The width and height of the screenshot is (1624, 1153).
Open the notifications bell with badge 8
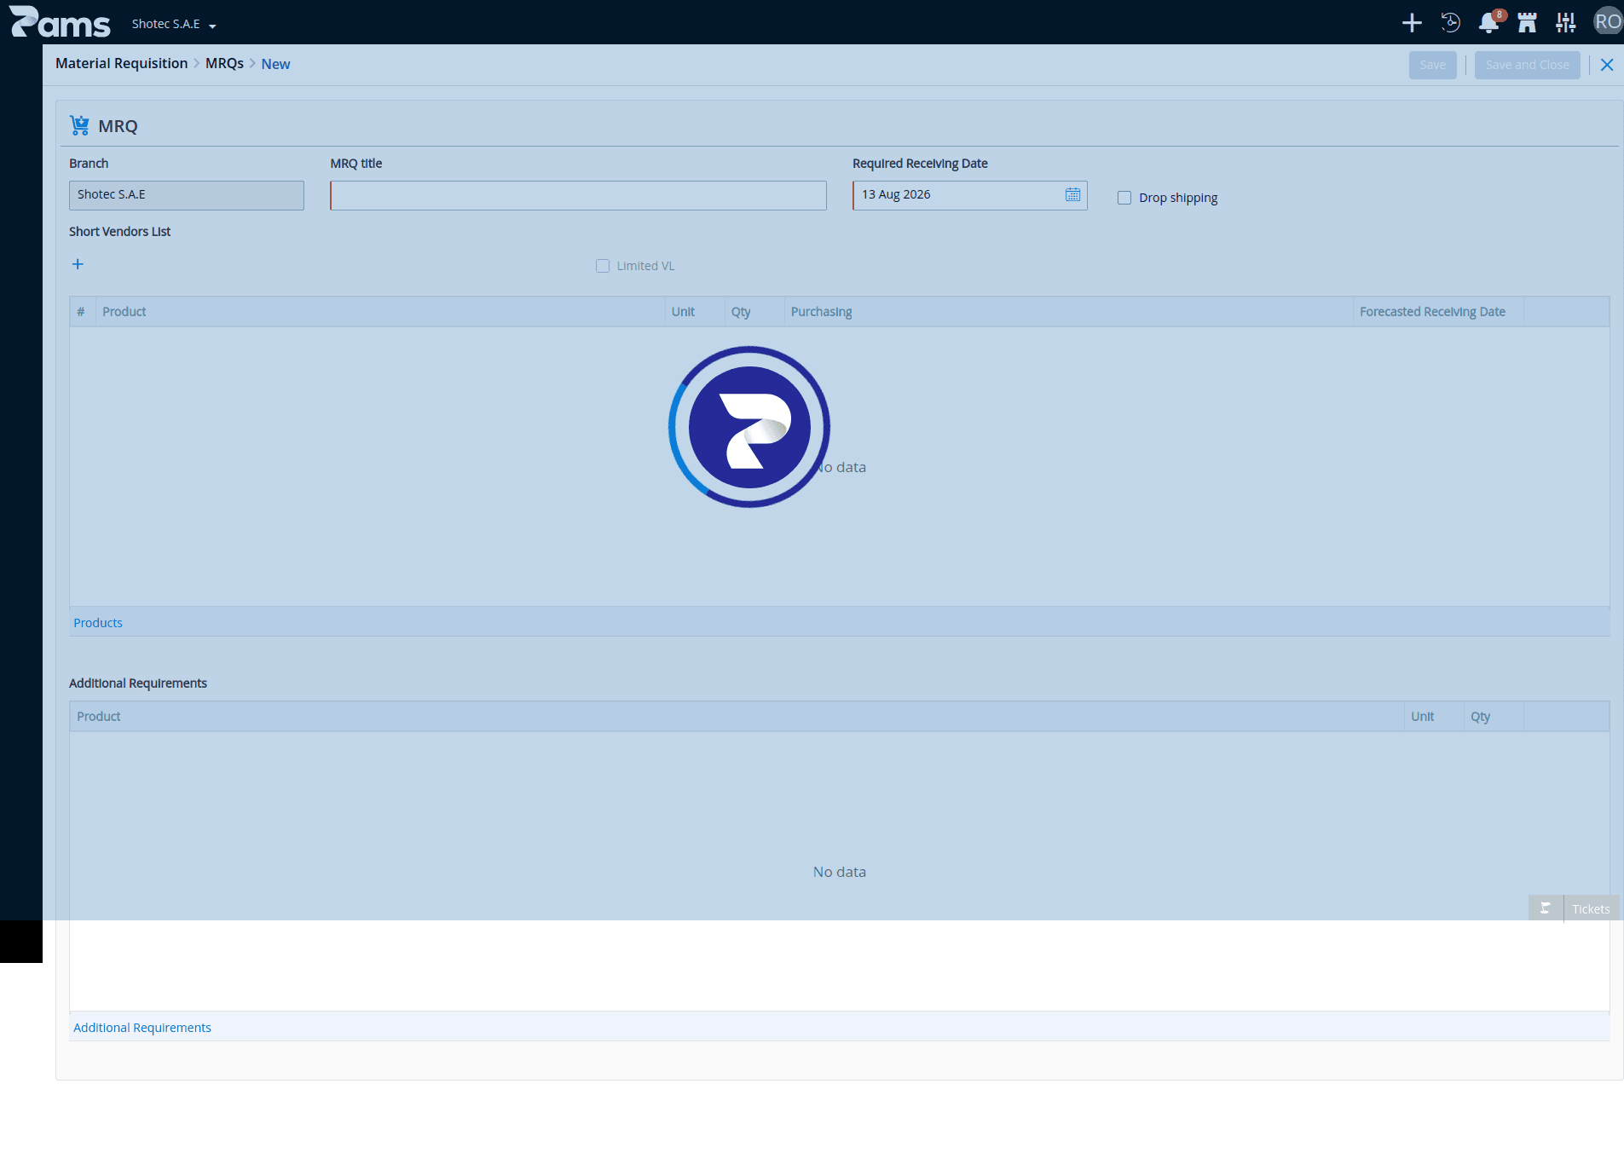click(x=1489, y=23)
